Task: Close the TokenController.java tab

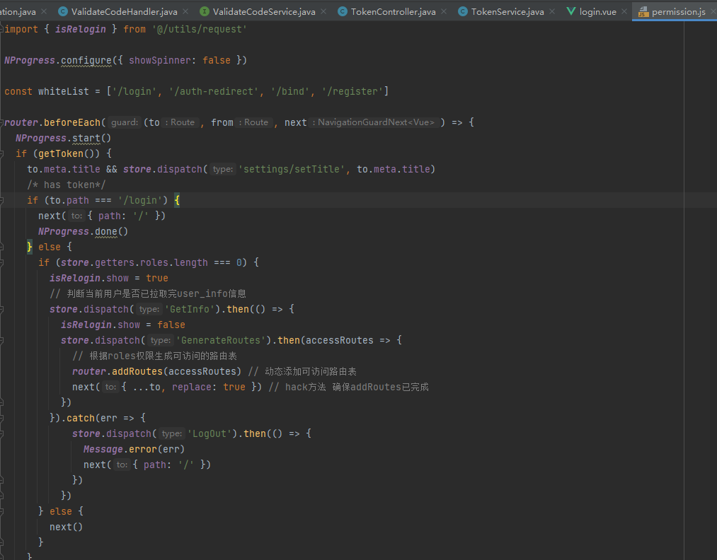Action: pyautogui.click(x=444, y=11)
